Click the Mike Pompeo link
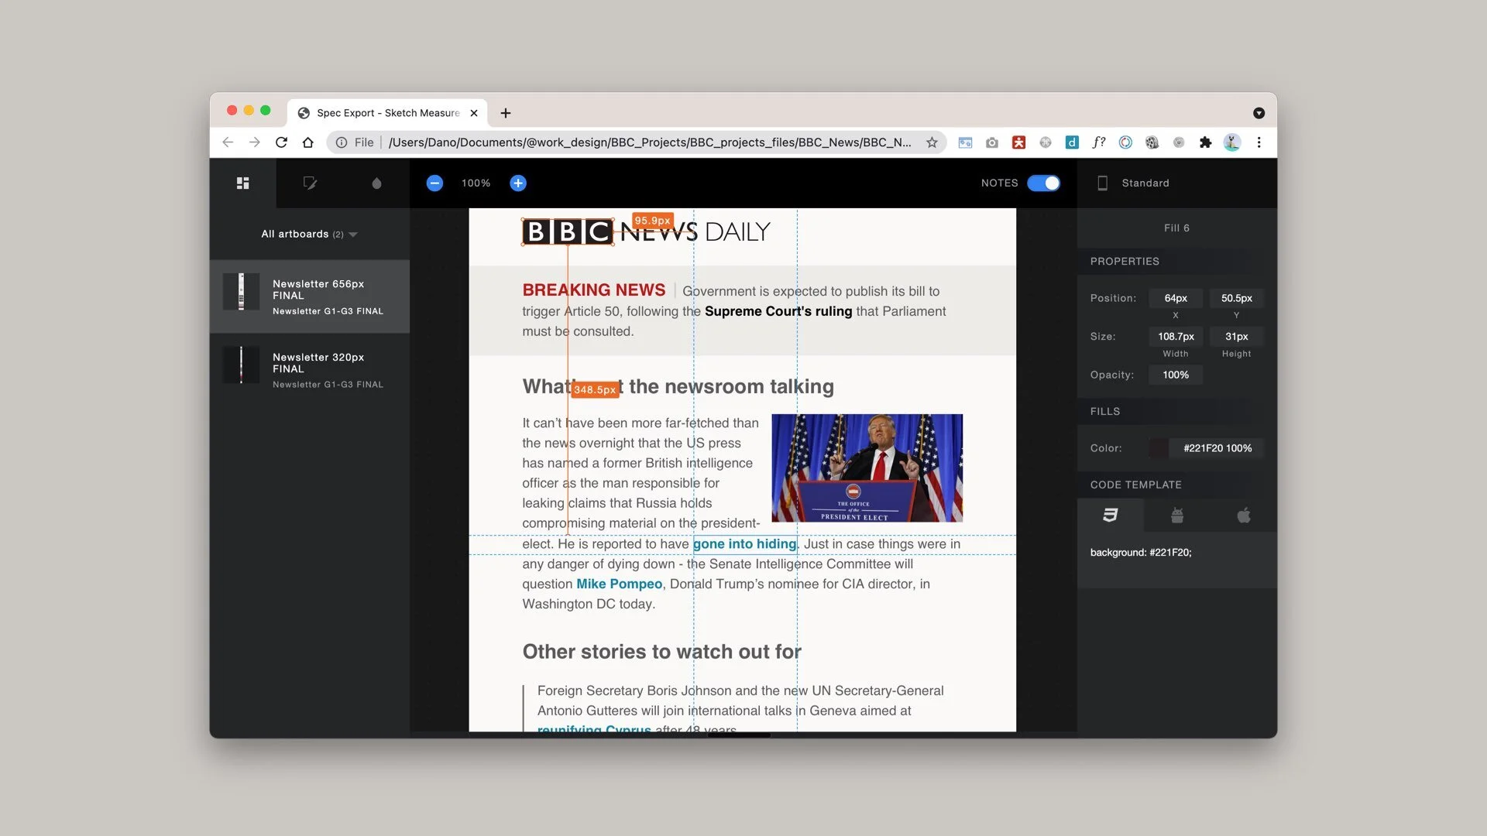1487x836 pixels. click(619, 584)
